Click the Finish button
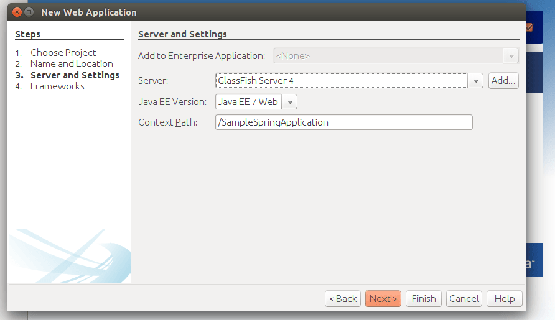555x320 pixels. coord(424,299)
